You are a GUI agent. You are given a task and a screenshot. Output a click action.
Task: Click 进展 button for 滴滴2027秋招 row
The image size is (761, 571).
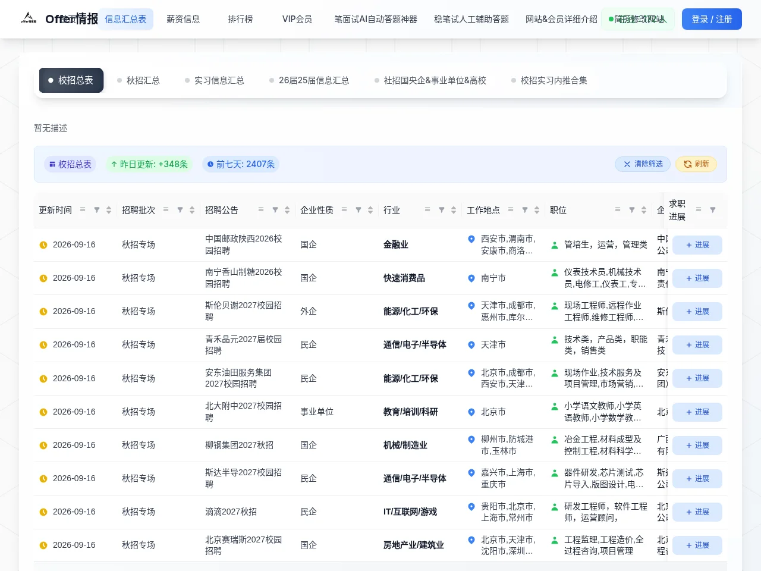[x=697, y=512]
